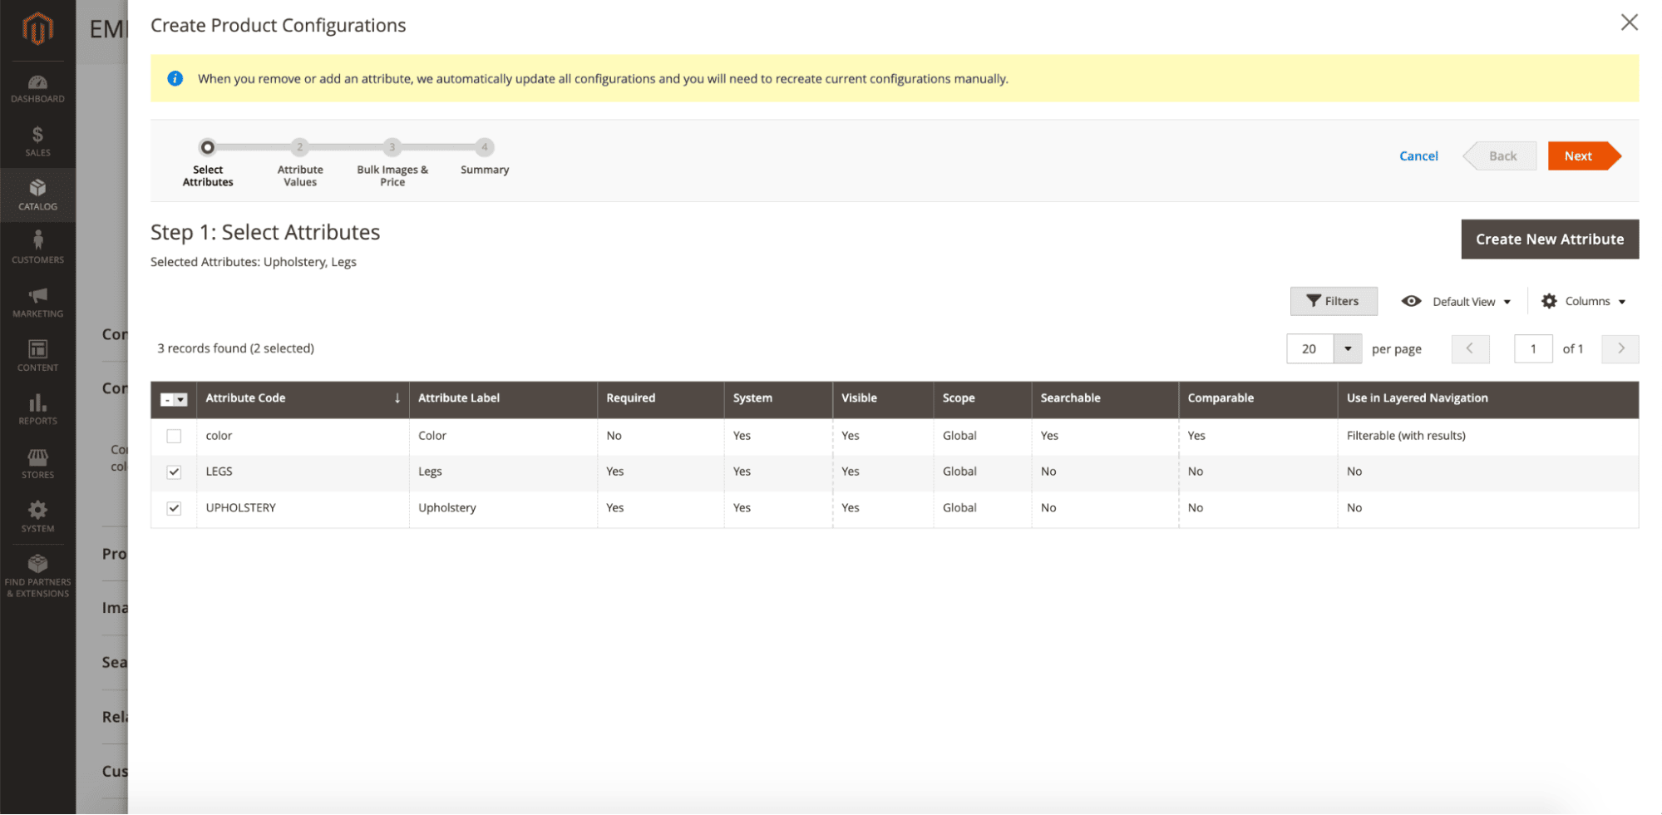Open the per page size dropdown arrow
This screenshot has height=815, width=1662.
[x=1348, y=348]
